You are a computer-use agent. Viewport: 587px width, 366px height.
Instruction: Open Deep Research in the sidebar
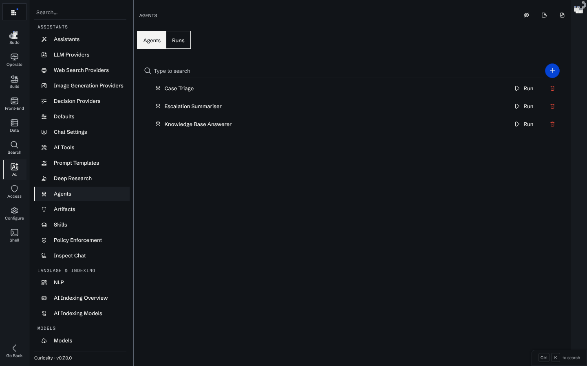(82, 179)
